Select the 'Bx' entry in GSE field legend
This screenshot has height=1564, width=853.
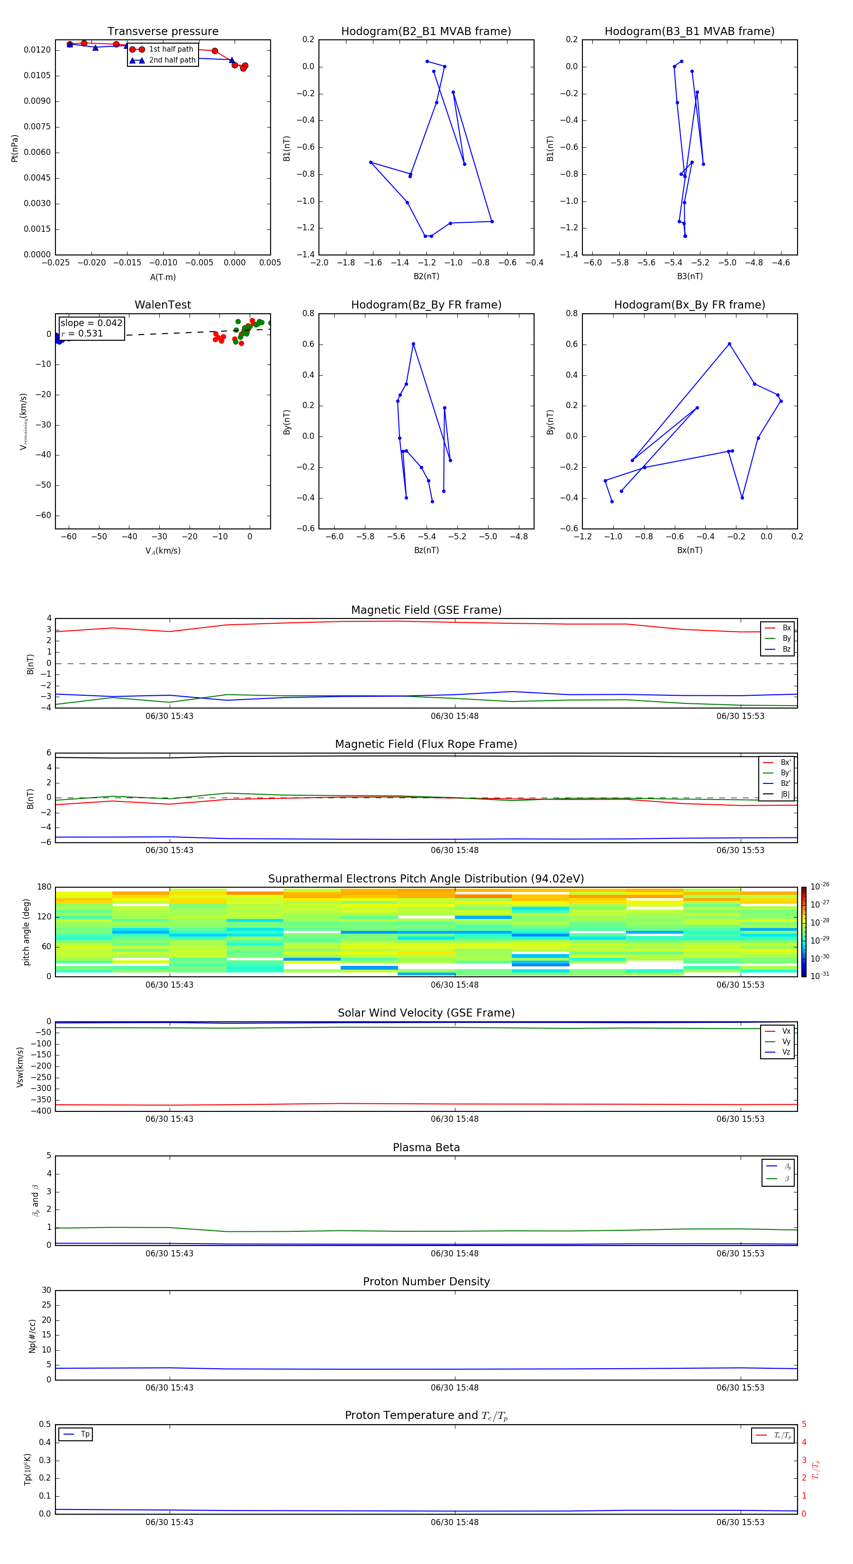point(778,628)
